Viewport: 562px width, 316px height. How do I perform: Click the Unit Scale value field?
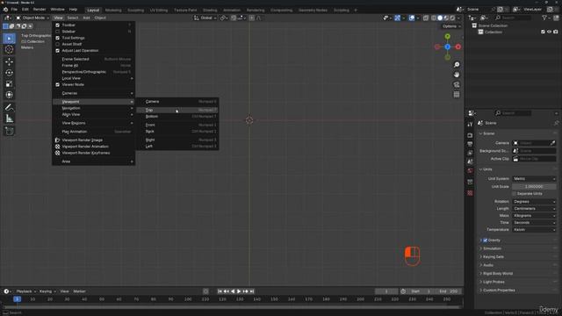(534, 187)
